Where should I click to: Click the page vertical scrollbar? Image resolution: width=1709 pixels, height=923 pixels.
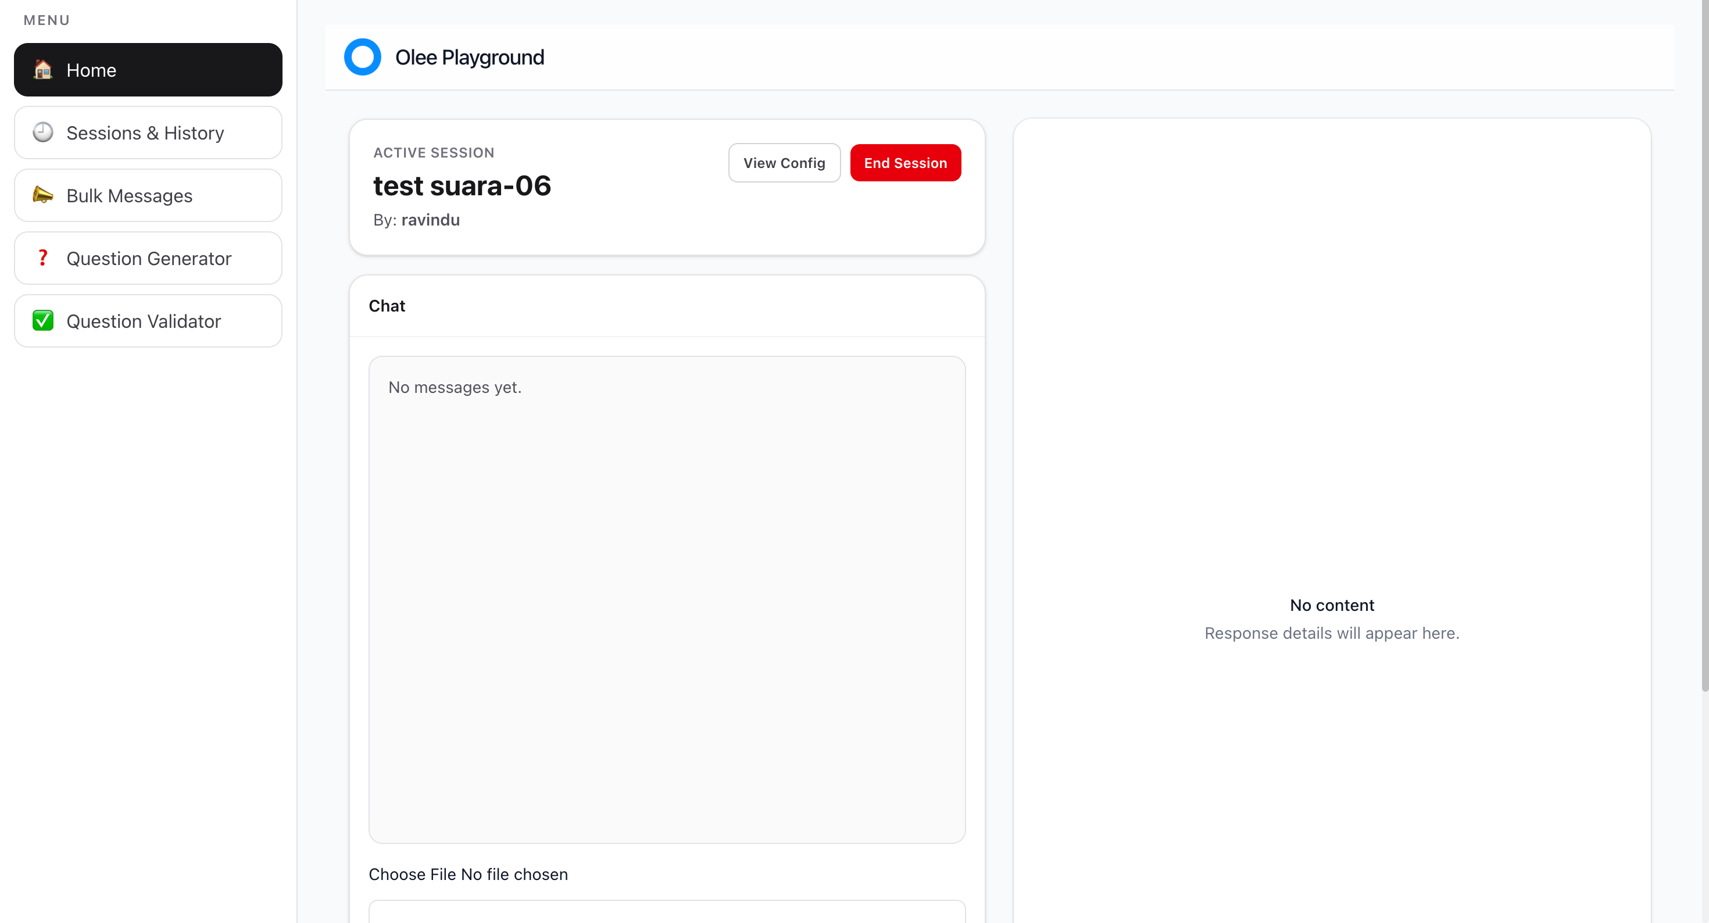[x=1704, y=345]
